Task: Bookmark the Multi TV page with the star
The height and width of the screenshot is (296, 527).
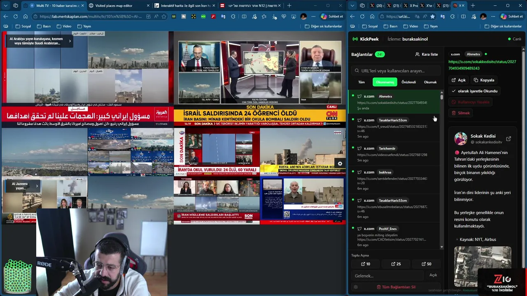Action: (x=164, y=16)
